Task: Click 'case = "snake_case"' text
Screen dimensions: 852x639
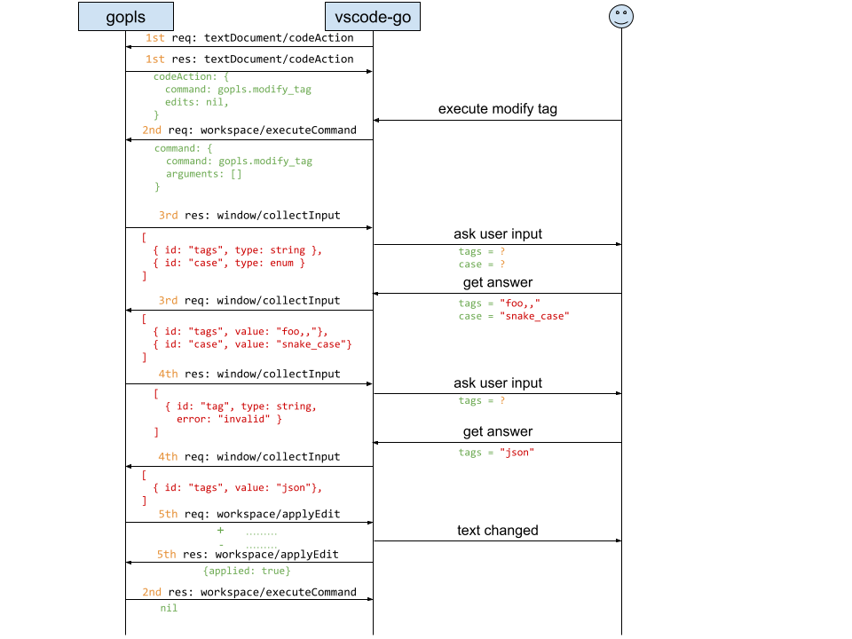Action: click(514, 316)
